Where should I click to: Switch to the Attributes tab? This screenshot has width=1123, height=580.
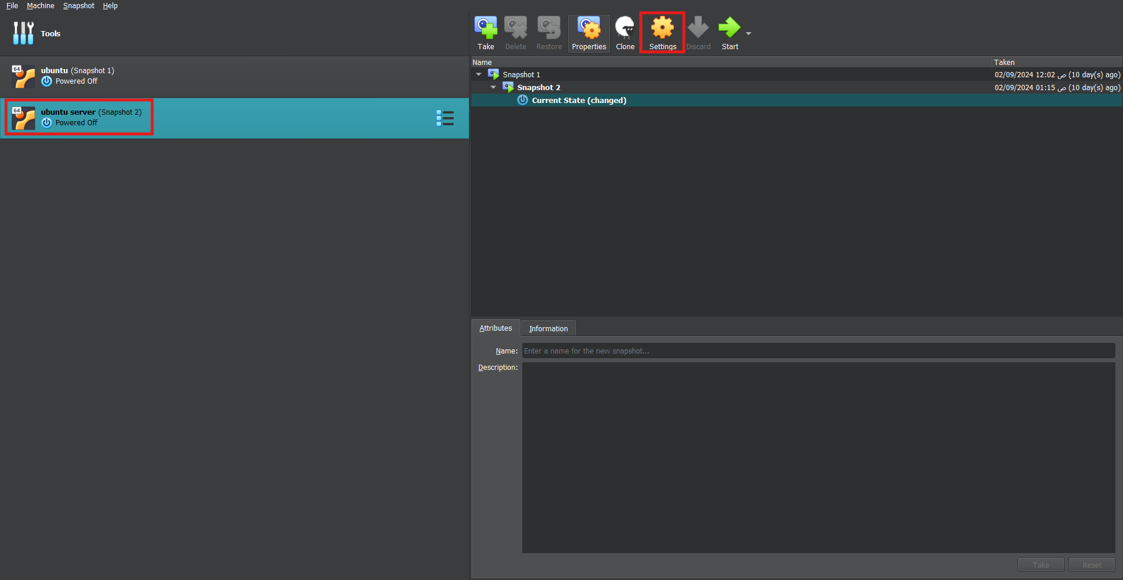coord(495,328)
